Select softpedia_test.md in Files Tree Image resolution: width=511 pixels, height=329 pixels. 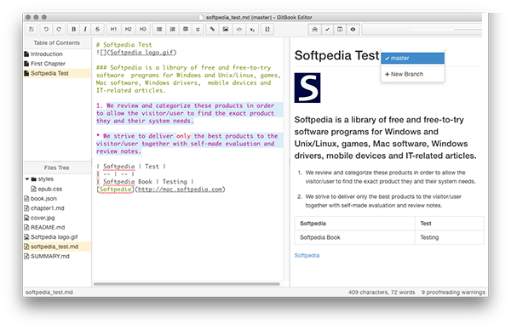click(x=57, y=247)
